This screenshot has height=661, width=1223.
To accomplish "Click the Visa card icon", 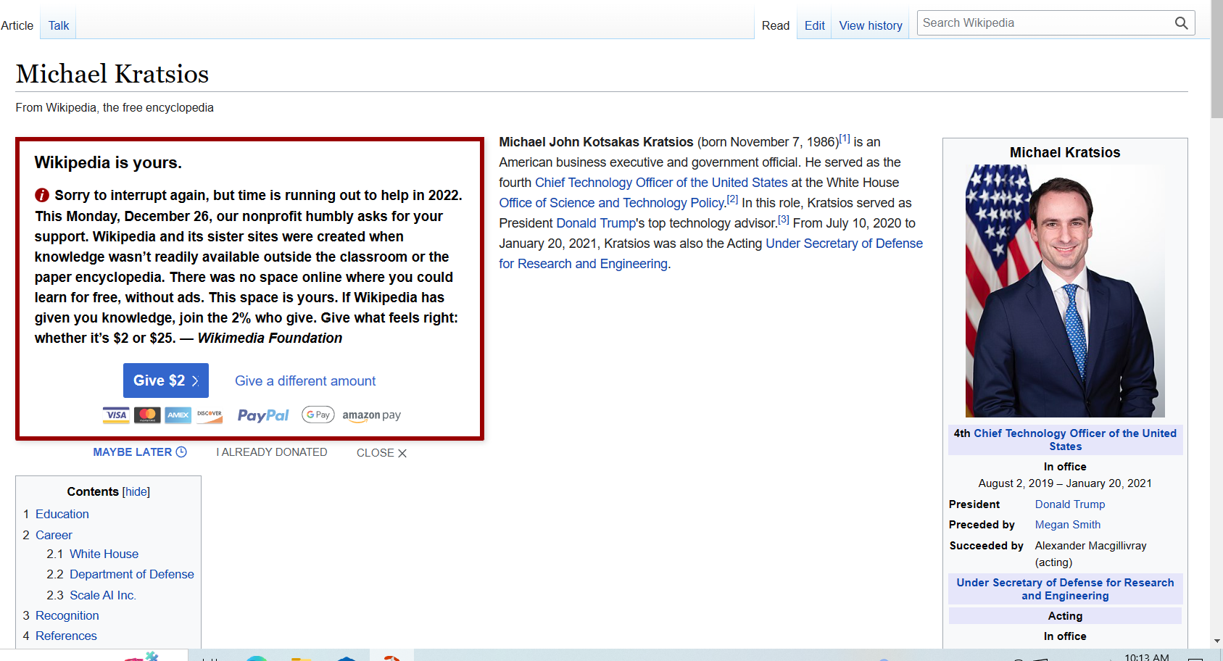I will pyautogui.click(x=116, y=415).
